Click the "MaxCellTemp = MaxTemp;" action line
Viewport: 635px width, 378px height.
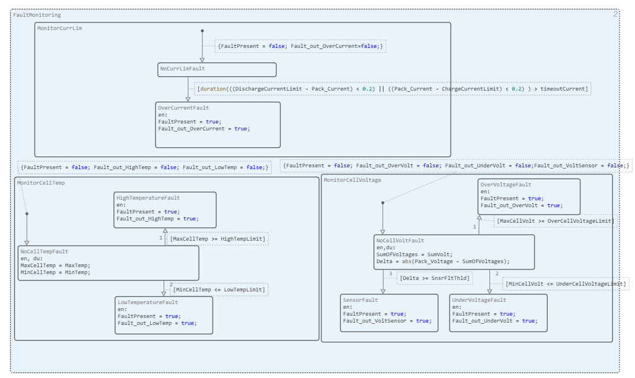[55, 265]
